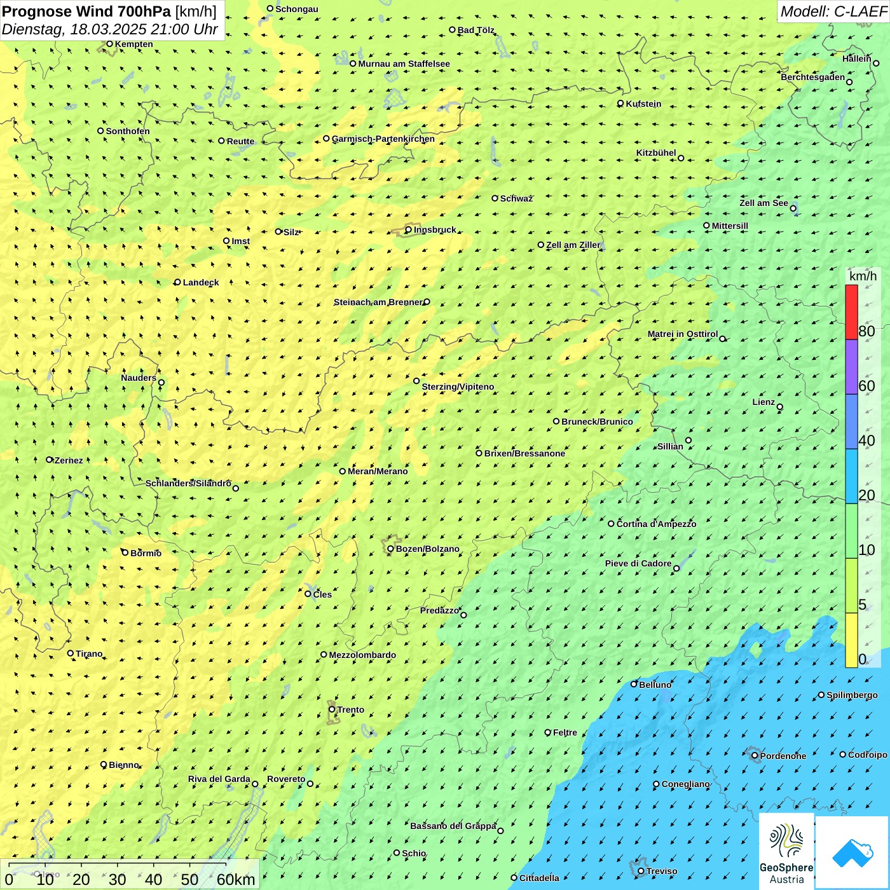Select the purple 60–80 km/h legend swatch
This screenshot has width=890, height=890.
click(851, 367)
